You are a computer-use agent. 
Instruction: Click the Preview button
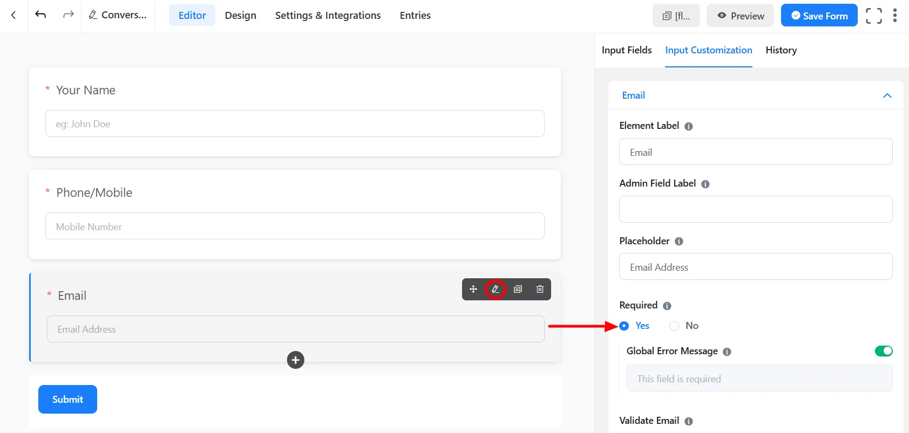coord(740,16)
